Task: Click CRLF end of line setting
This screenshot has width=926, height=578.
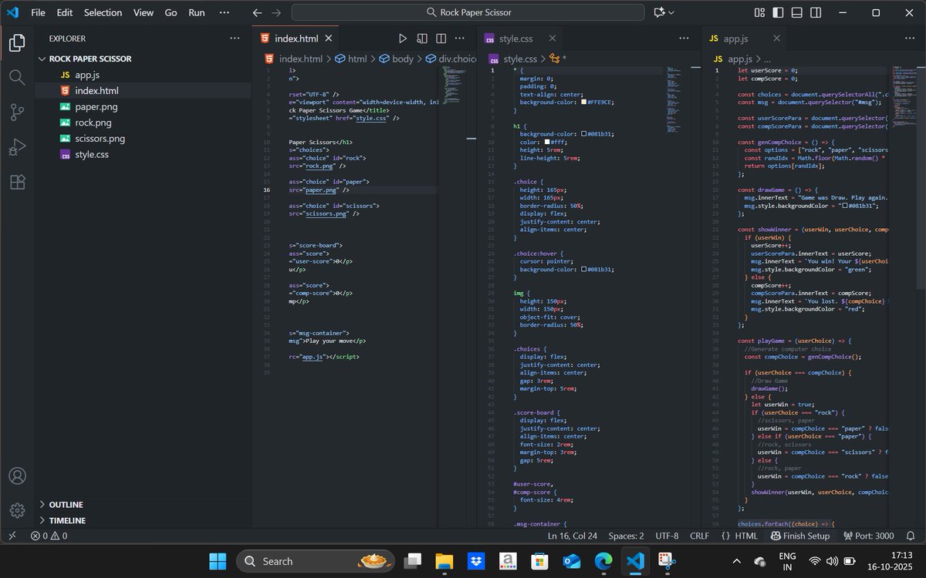Action: (699, 536)
